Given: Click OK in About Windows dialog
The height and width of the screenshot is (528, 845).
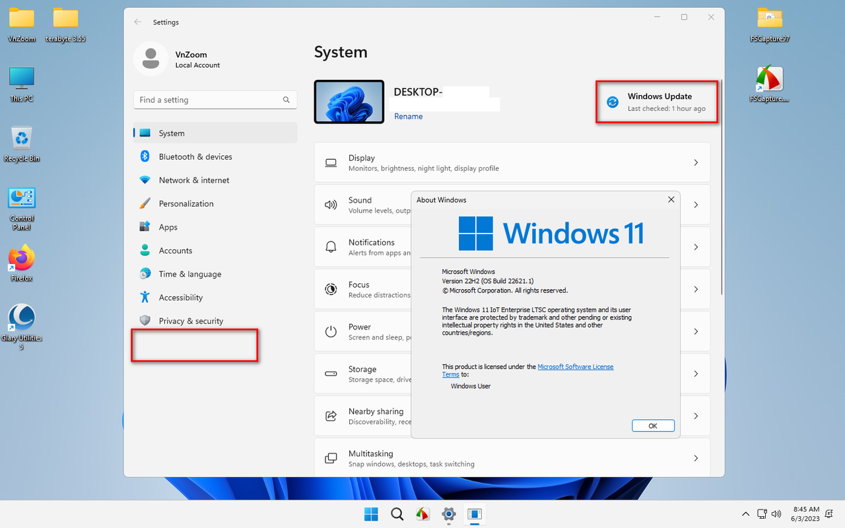Looking at the screenshot, I should [653, 426].
